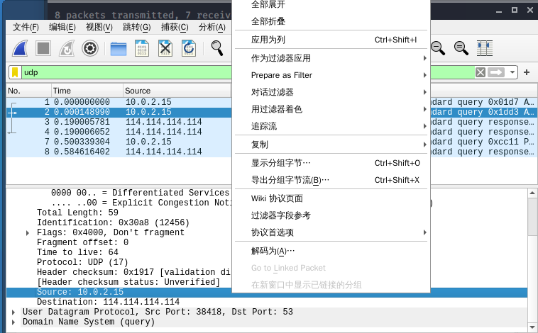Viewport: 538px width, 333px height.
Task: Open the 作为过滤器应用 submenu
Action: coord(331,58)
